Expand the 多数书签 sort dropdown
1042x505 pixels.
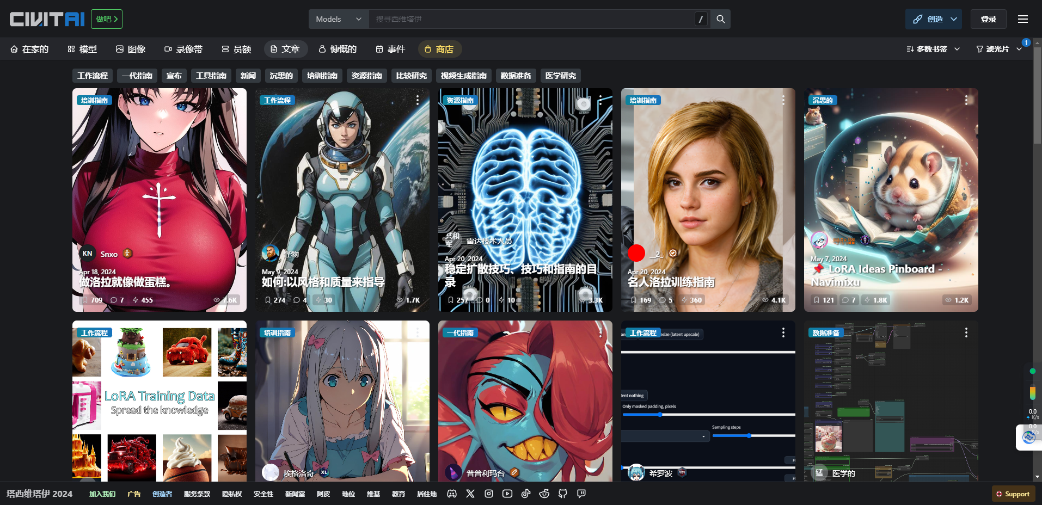[x=932, y=48]
